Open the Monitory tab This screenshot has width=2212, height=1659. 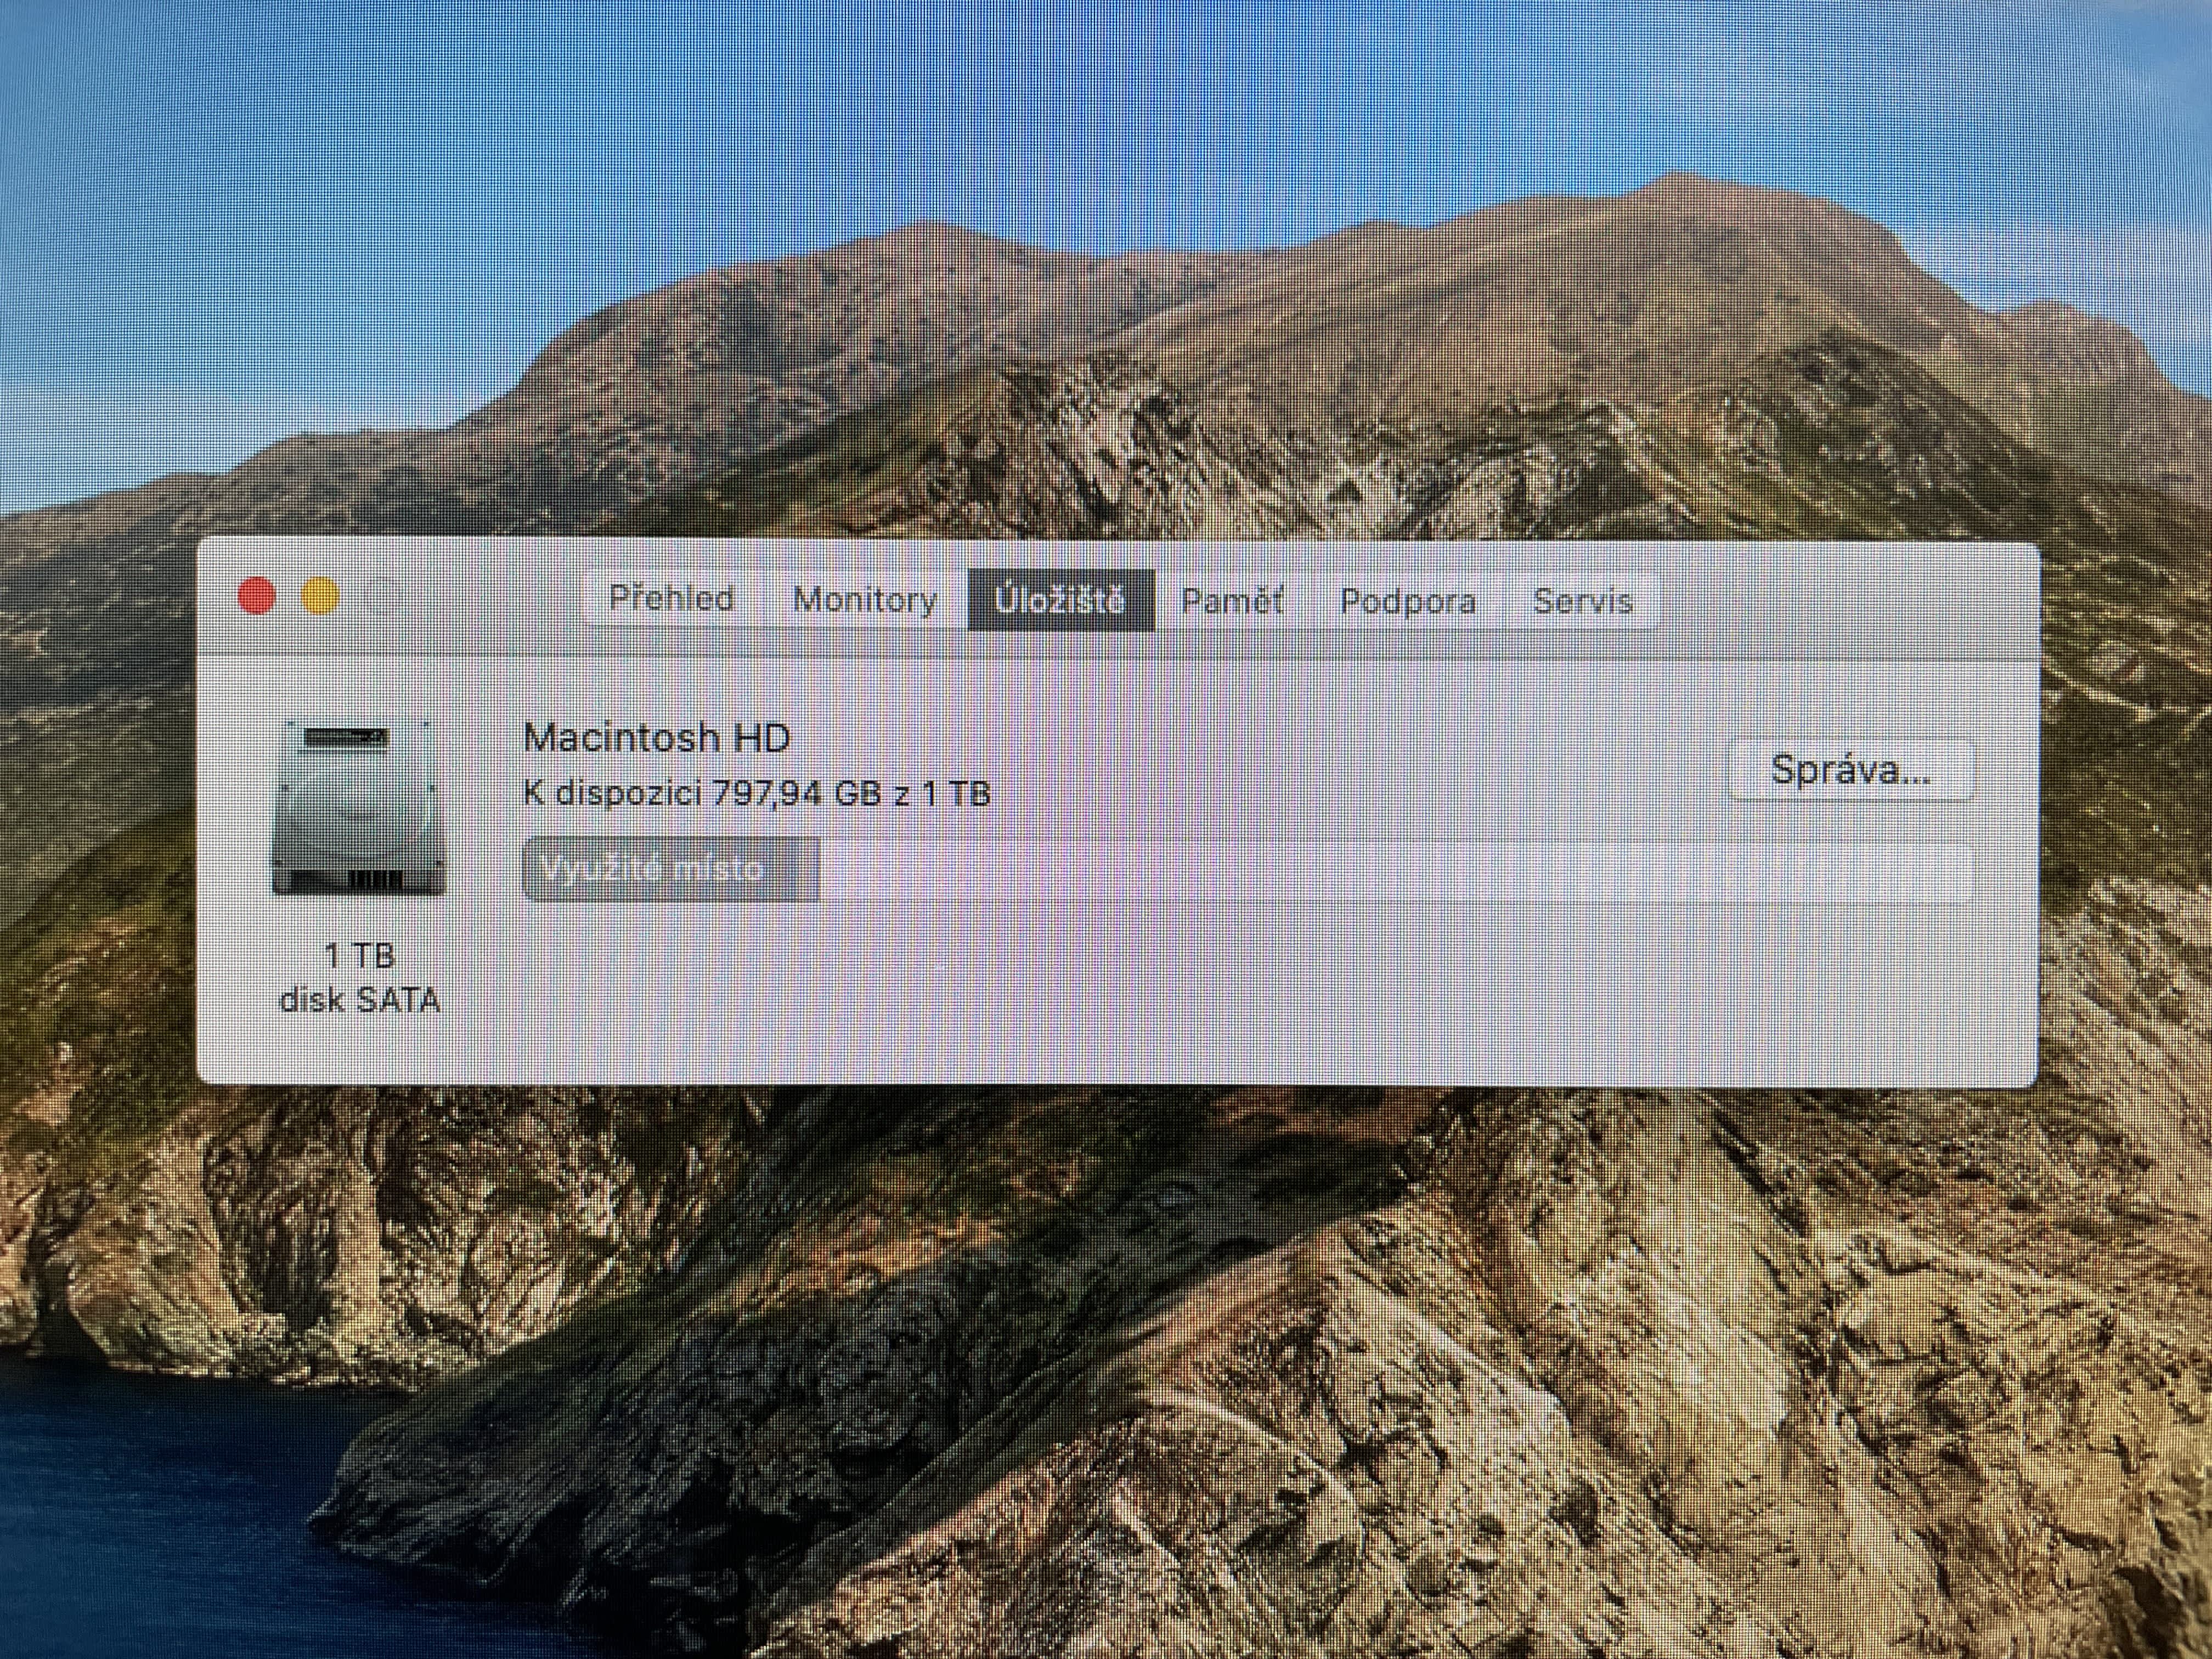coord(865,600)
